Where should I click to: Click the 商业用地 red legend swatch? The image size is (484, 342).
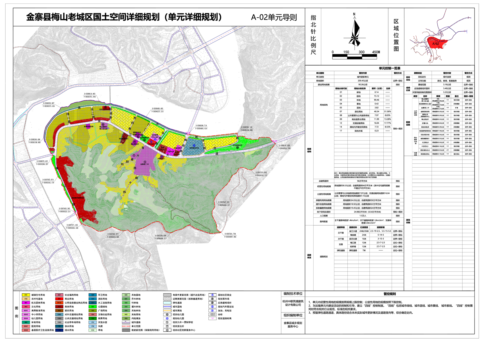coord(59,299)
